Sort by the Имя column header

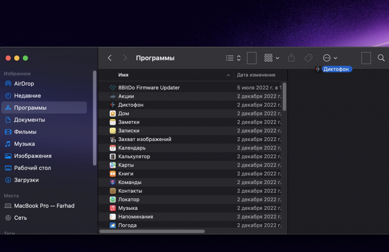click(123, 75)
